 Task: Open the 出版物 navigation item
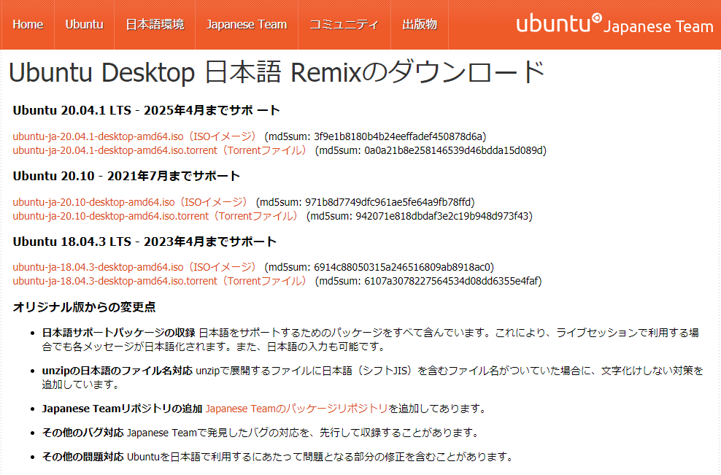tap(420, 24)
